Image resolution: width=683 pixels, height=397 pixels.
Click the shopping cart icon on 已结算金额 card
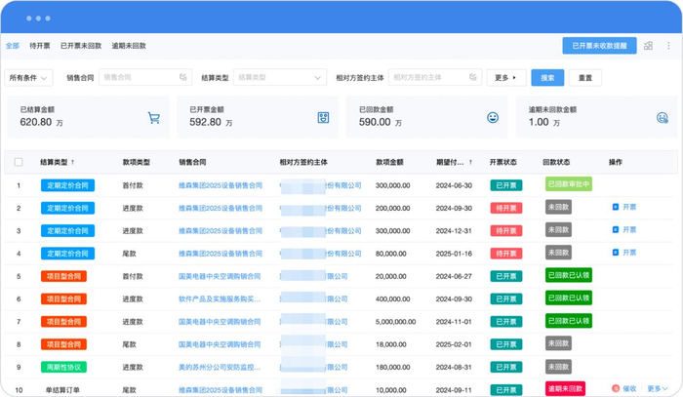pos(153,118)
